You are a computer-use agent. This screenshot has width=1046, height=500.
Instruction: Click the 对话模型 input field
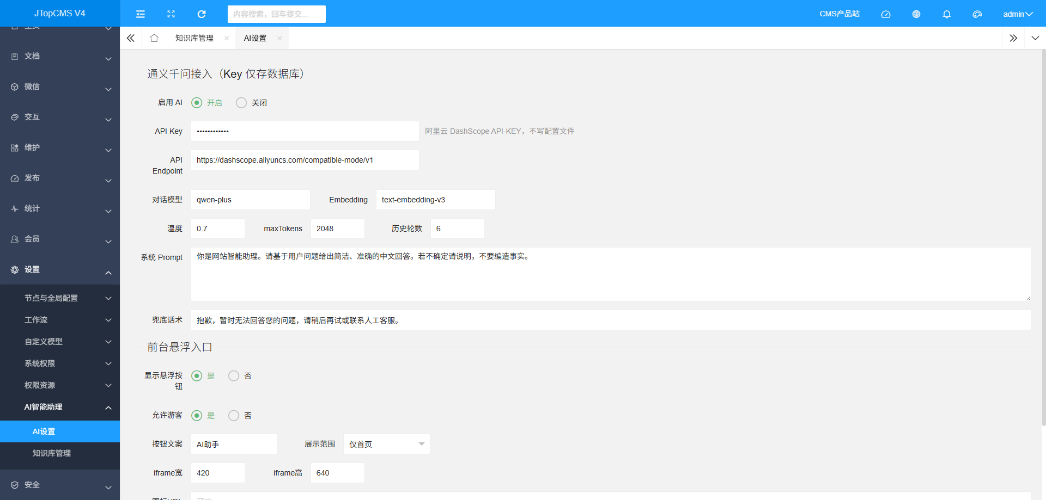point(251,200)
